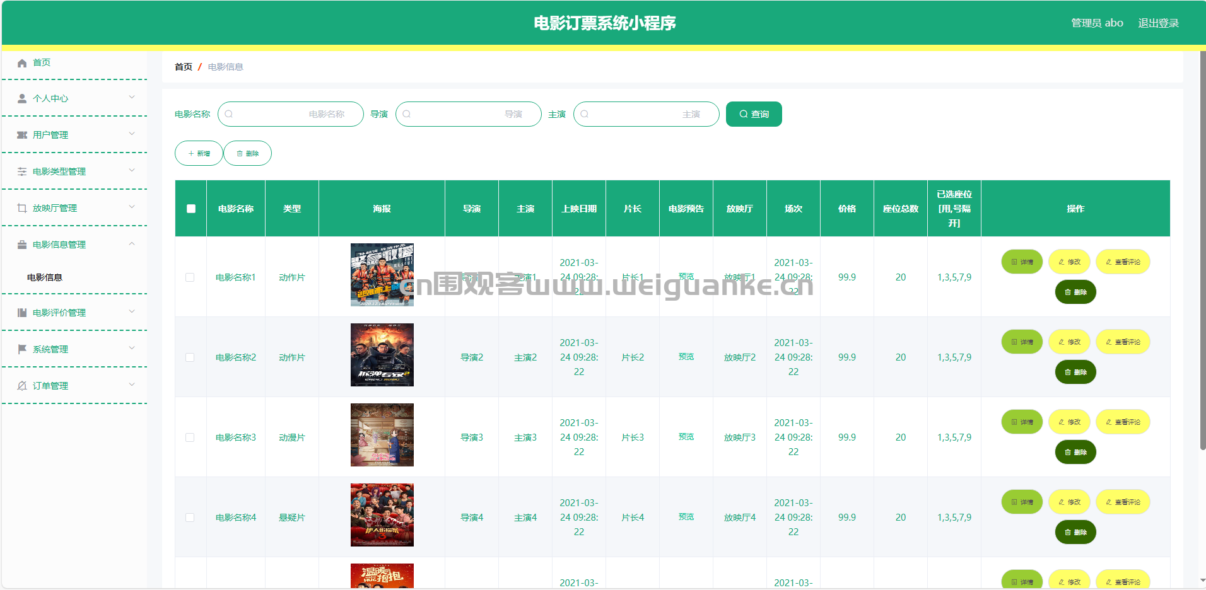Click 首页 in the breadcrumb

[x=184, y=67]
